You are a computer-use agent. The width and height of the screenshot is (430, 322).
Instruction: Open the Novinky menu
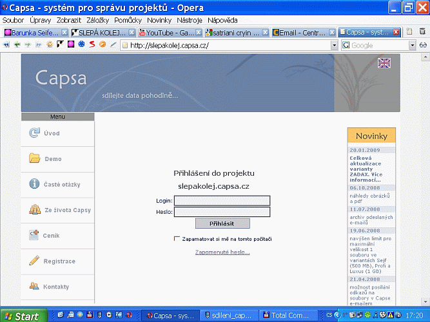159,20
